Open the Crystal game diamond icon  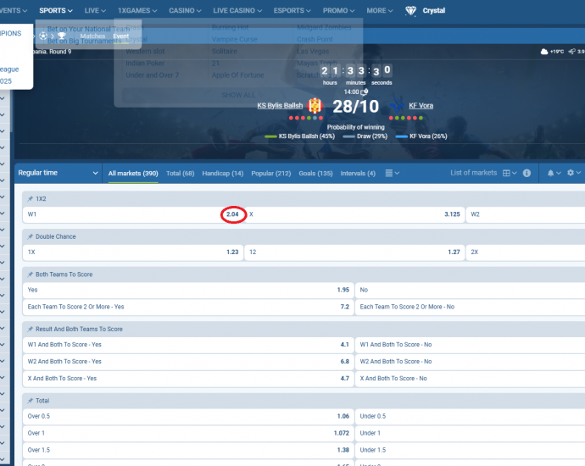coord(410,11)
